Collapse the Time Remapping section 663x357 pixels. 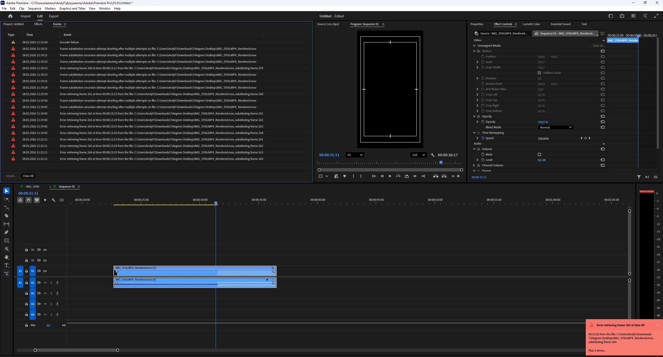(474, 133)
